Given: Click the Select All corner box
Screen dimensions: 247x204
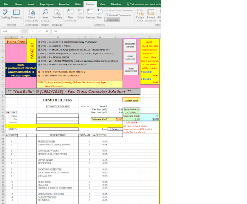Looking at the screenshot, I should (3, 37).
